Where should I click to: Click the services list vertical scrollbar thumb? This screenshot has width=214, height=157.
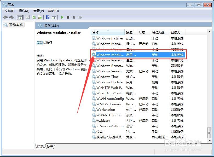pos(210,133)
